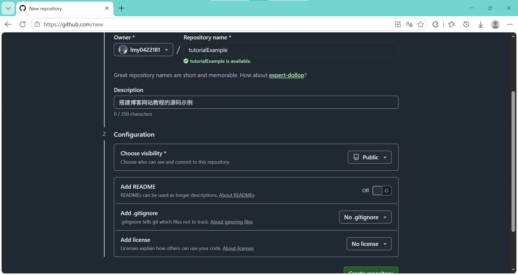
Task: Open browser extensions puzzle icon
Action: [x=435, y=24]
